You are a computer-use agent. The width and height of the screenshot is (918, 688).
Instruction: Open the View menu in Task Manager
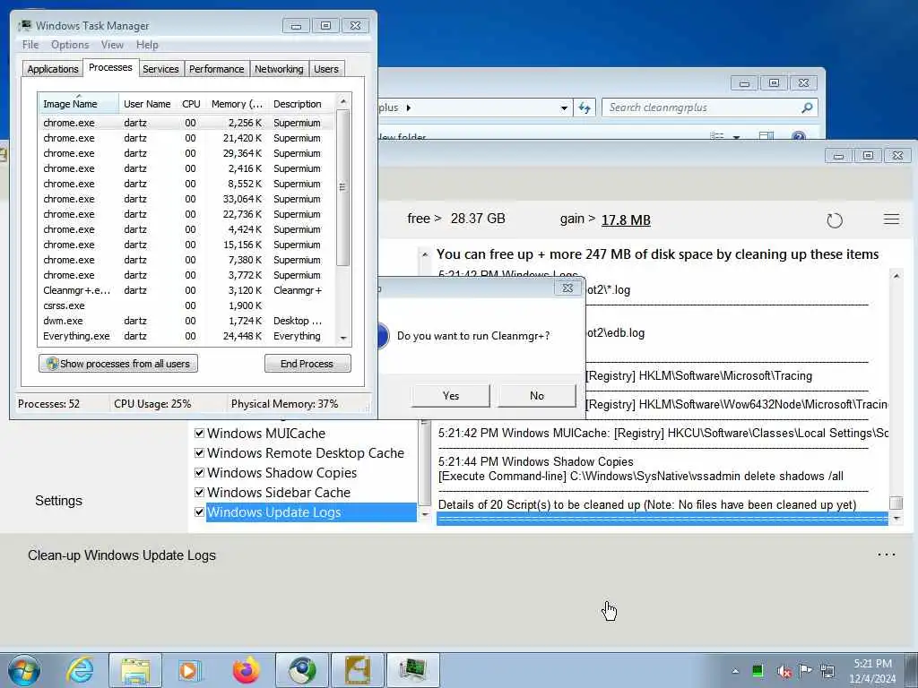click(x=112, y=45)
